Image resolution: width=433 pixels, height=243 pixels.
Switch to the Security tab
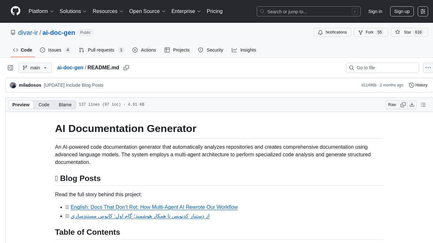tap(211, 50)
